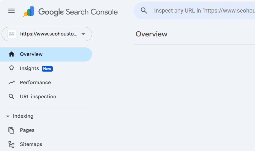Viewport: 255px width, 151px height.
Task: Click the lightbulb icon for Insights
Action: [x=12, y=68]
